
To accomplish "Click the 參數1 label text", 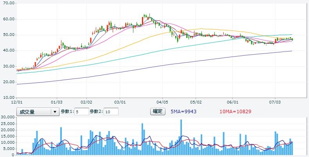I will [67, 112].
